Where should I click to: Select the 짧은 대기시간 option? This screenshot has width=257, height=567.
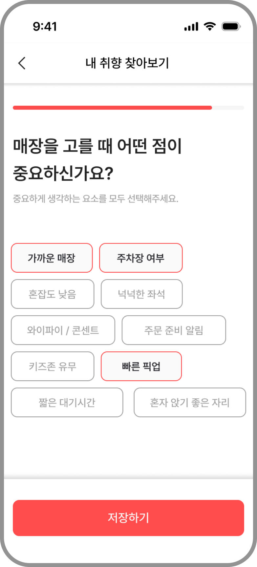click(67, 402)
